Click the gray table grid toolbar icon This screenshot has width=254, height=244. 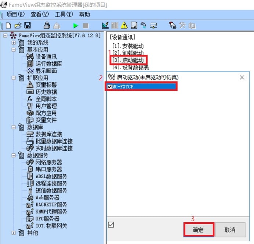115,25
